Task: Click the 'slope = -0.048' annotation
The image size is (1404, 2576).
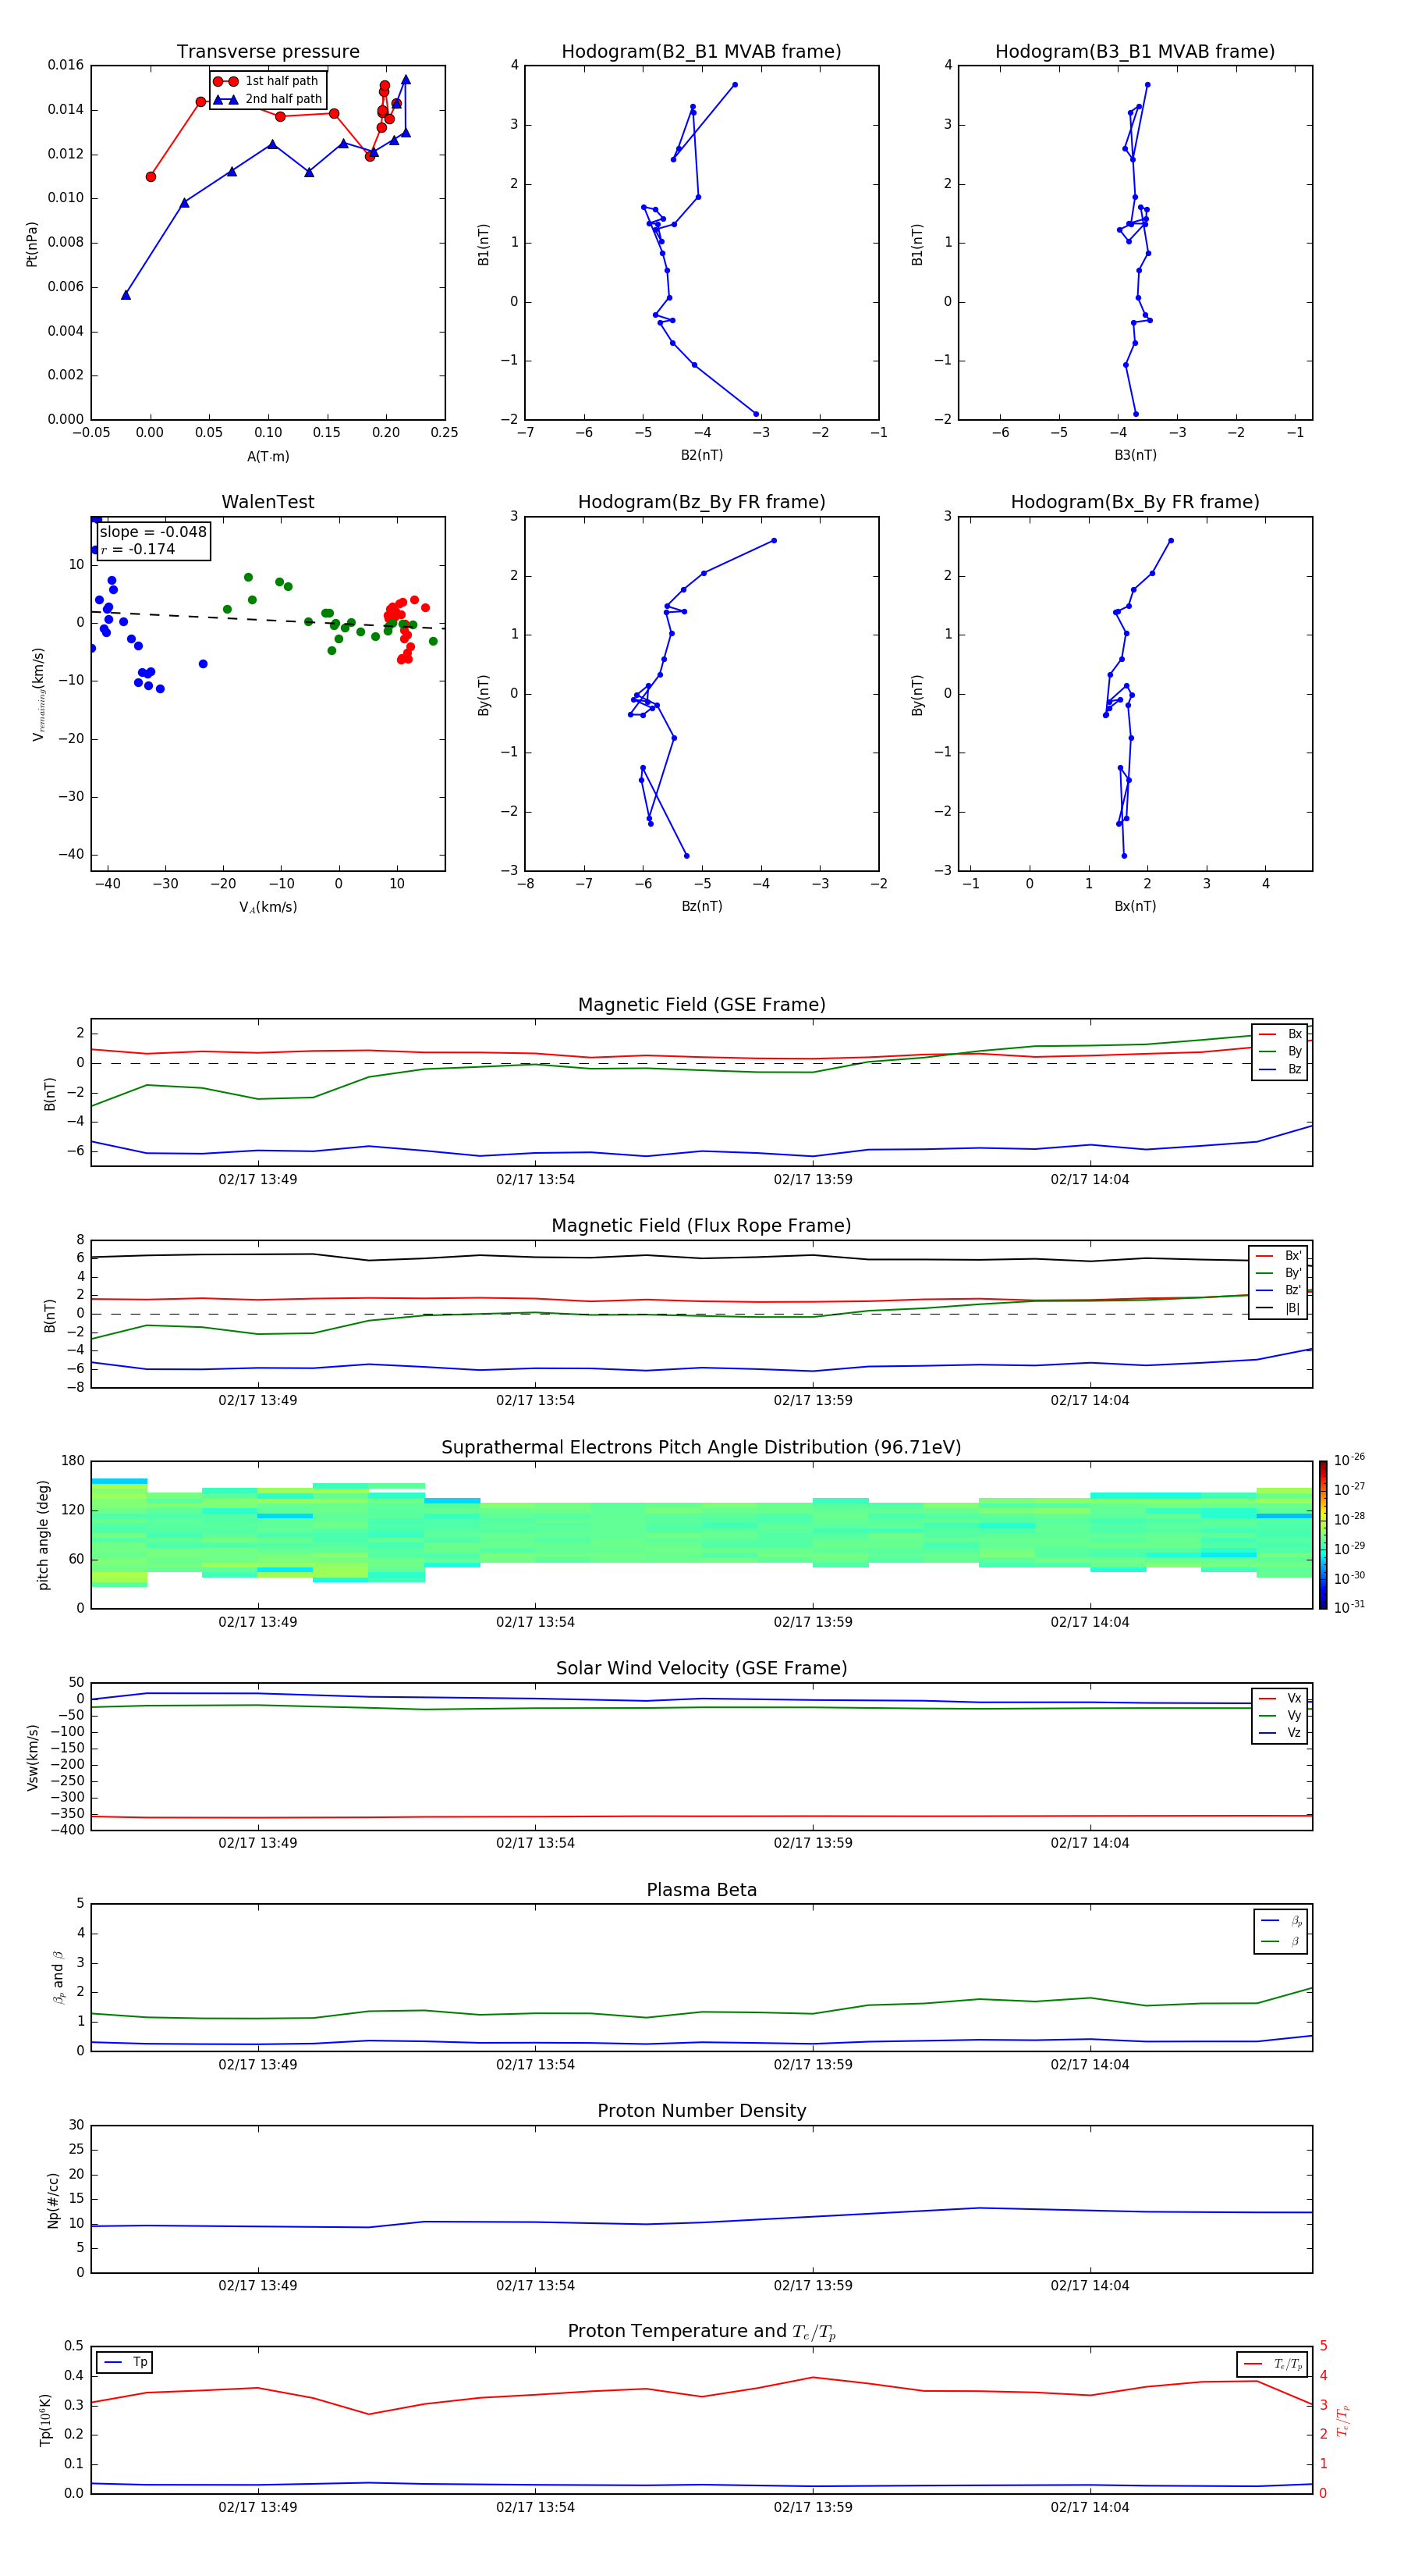Action: point(153,532)
